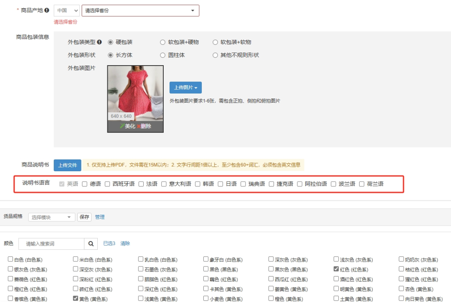
Task: Choose 圆柱体 as packaging shape
Action: click(162, 55)
